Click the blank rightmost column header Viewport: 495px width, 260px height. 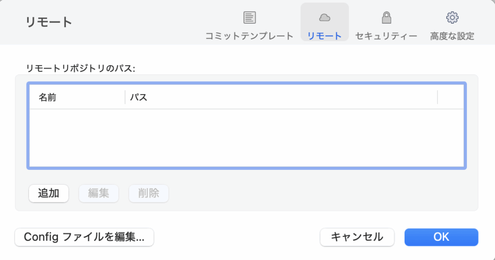pos(451,97)
